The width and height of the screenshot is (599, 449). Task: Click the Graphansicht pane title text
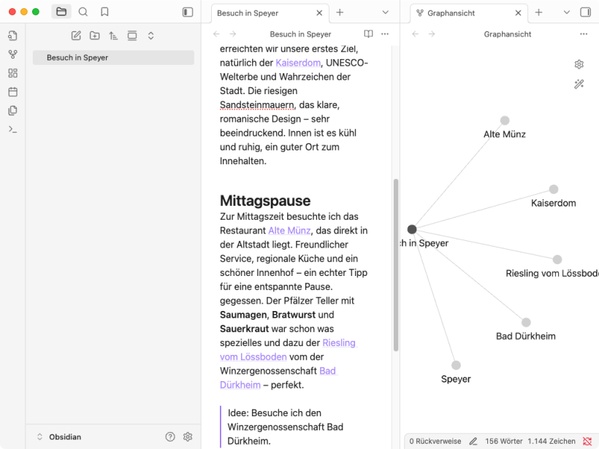coord(507,34)
